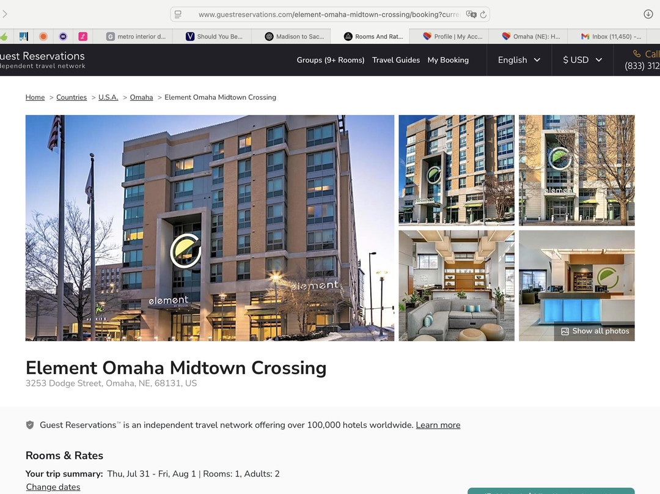Click the Omaha breadcrumb link
Image resolution: width=660 pixels, height=494 pixels.
click(141, 97)
